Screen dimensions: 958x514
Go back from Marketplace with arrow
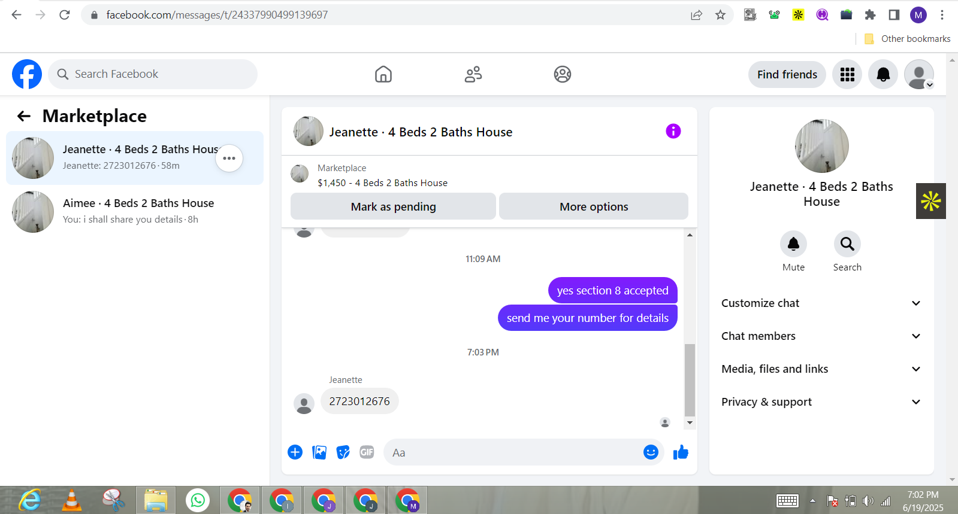[x=24, y=116]
